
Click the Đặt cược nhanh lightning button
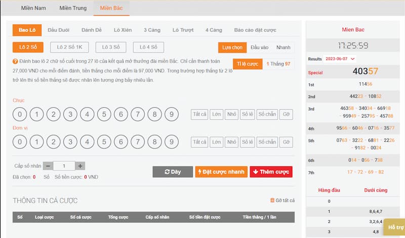pyautogui.click(x=221, y=172)
